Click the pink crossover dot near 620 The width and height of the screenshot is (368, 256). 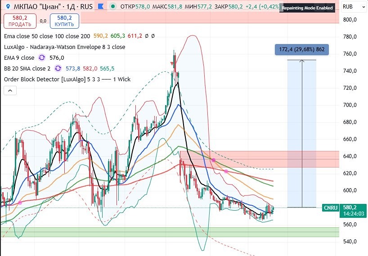pos(226,172)
